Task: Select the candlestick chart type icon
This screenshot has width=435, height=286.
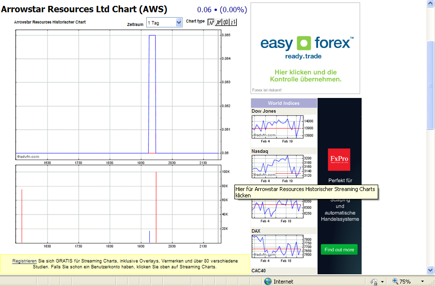Action: 227,23
